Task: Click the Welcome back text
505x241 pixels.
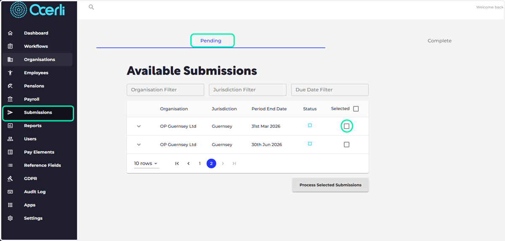Action: (x=490, y=7)
